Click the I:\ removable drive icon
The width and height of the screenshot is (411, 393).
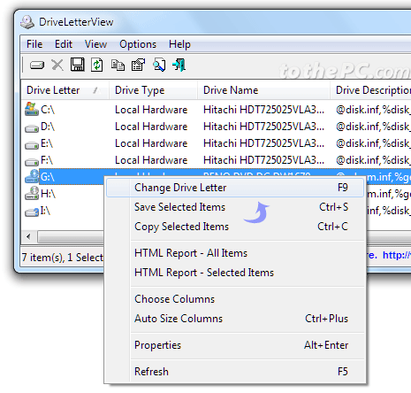pyautogui.click(x=32, y=212)
